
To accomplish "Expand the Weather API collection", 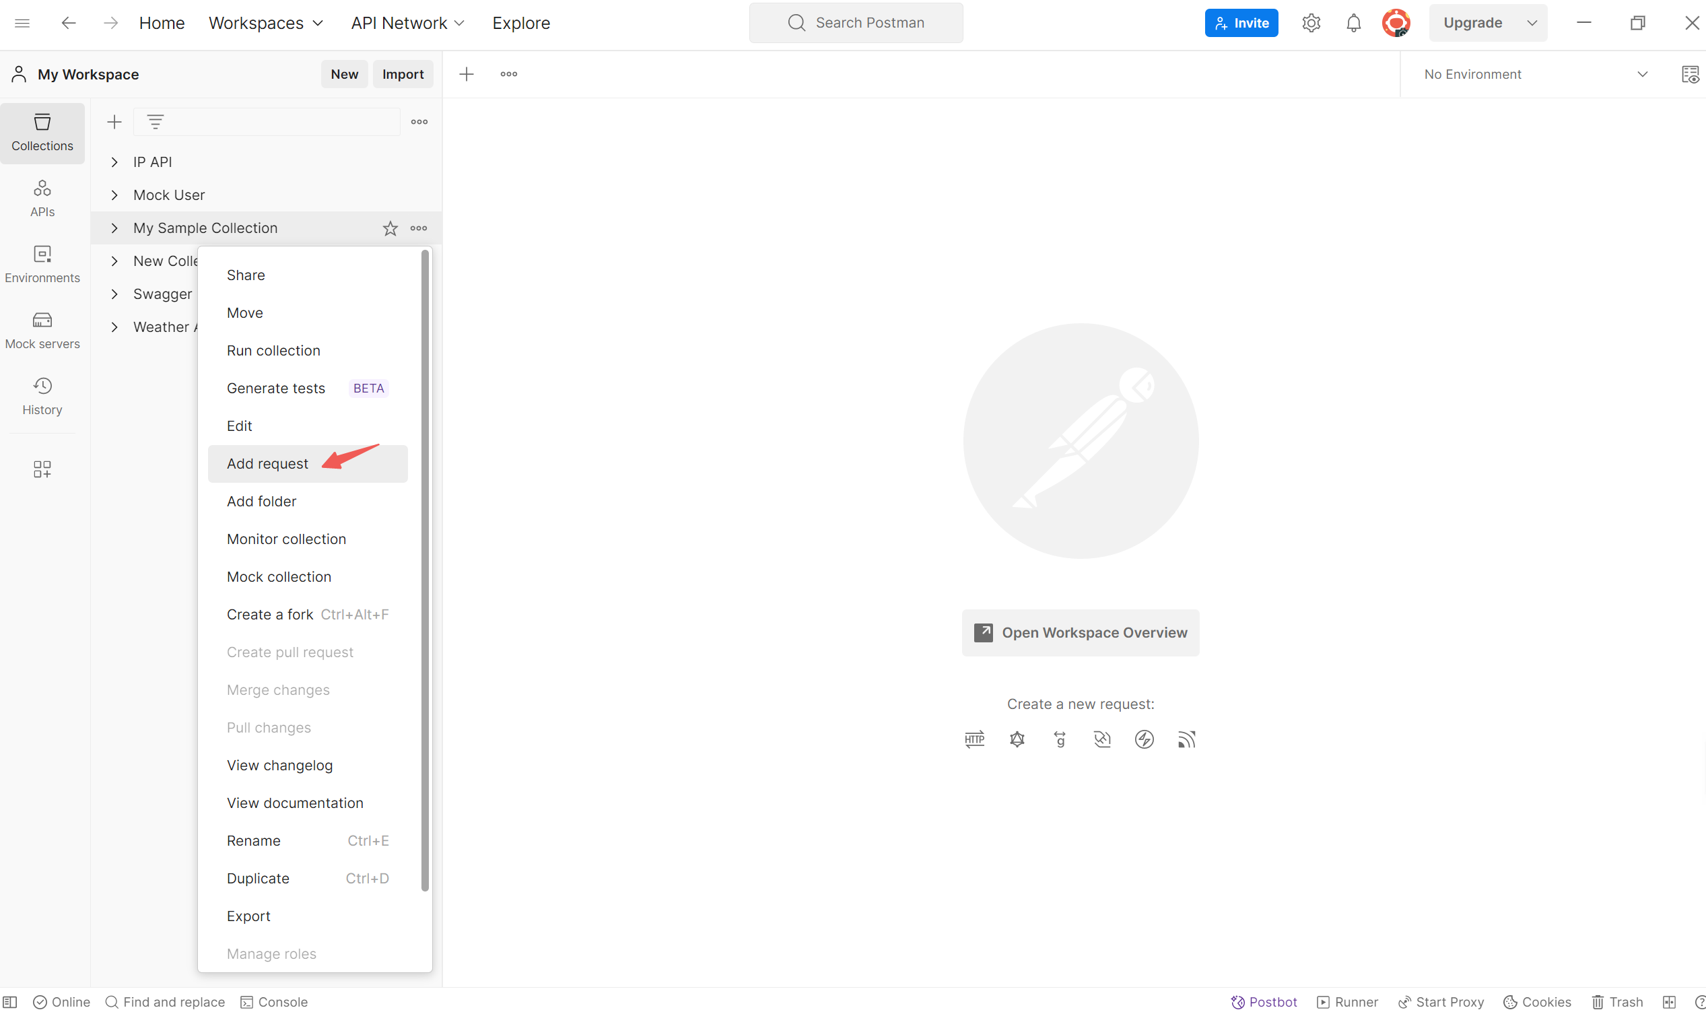I will point(113,328).
